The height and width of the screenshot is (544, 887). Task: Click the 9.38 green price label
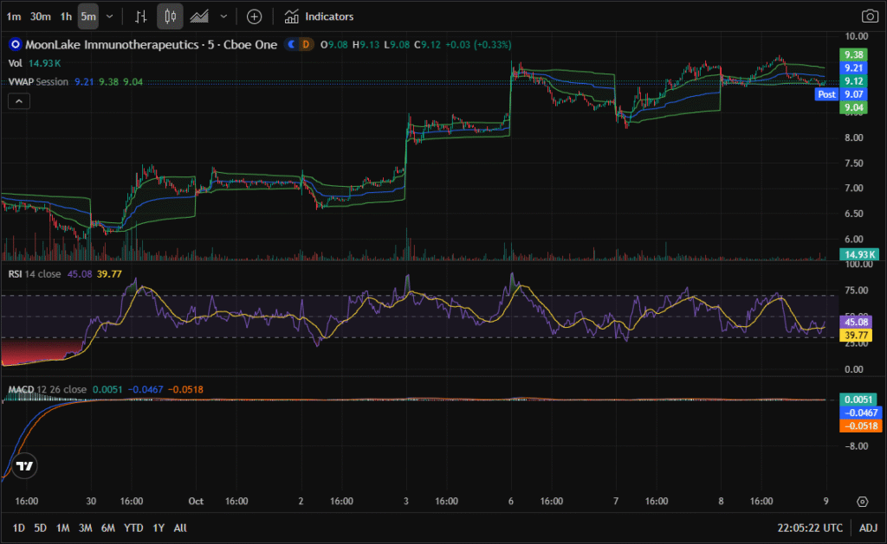tap(852, 54)
